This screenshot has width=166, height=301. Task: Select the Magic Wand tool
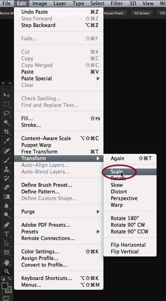pyautogui.click(x=7, y=123)
